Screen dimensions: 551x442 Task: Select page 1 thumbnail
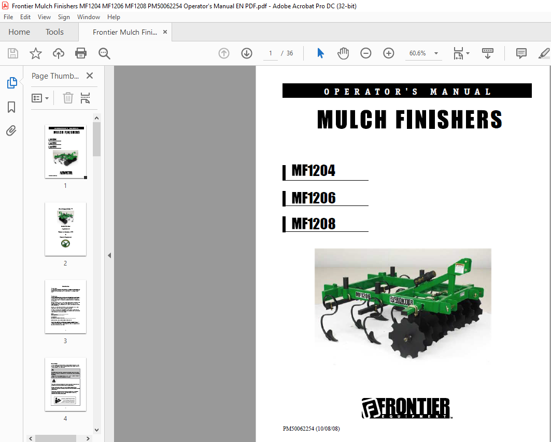[x=65, y=152]
